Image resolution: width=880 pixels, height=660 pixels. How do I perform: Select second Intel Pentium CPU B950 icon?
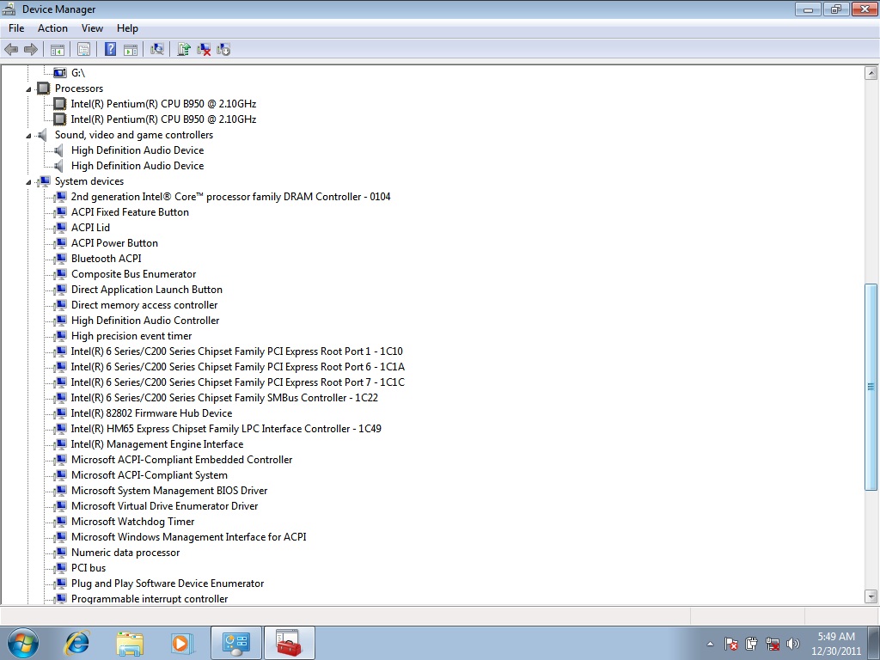tap(59, 119)
